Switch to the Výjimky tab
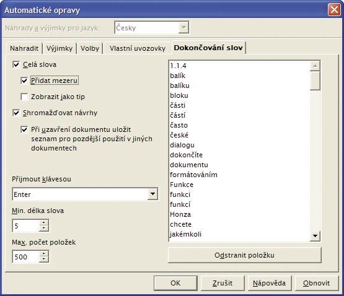This screenshot has width=344, height=296. pos(60,48)
